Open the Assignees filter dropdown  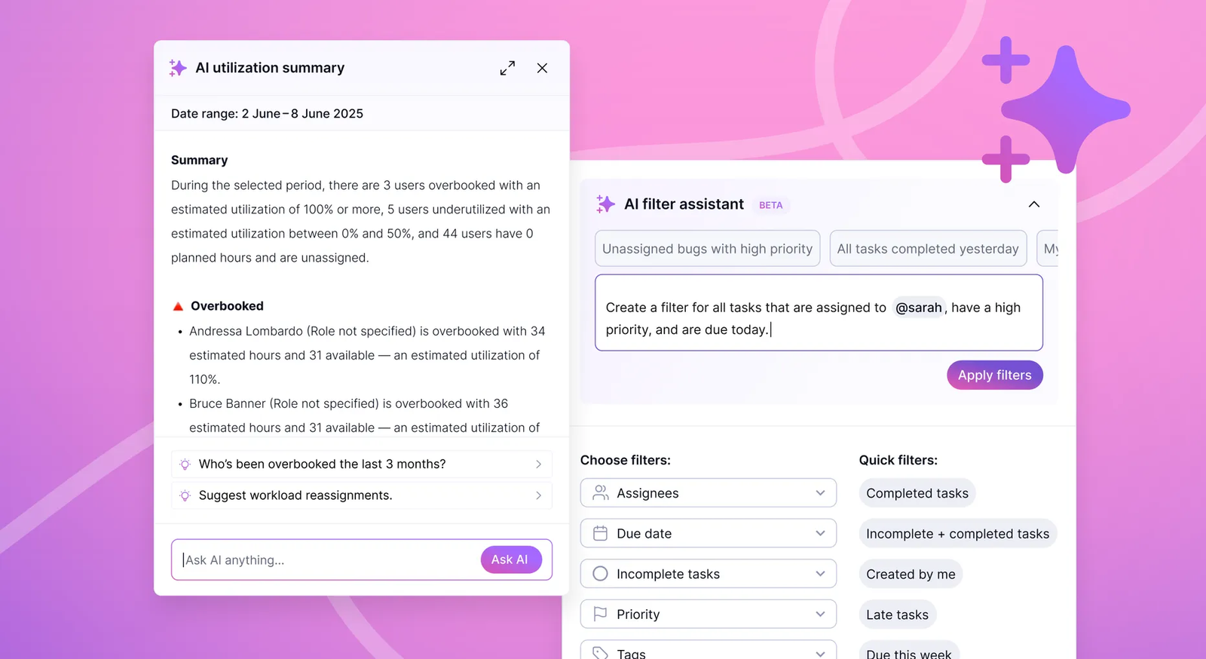click(x=709, y=493)
